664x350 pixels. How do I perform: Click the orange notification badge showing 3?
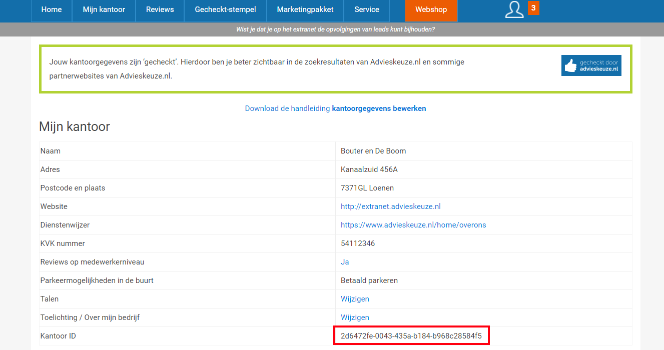tap(533, 8)
